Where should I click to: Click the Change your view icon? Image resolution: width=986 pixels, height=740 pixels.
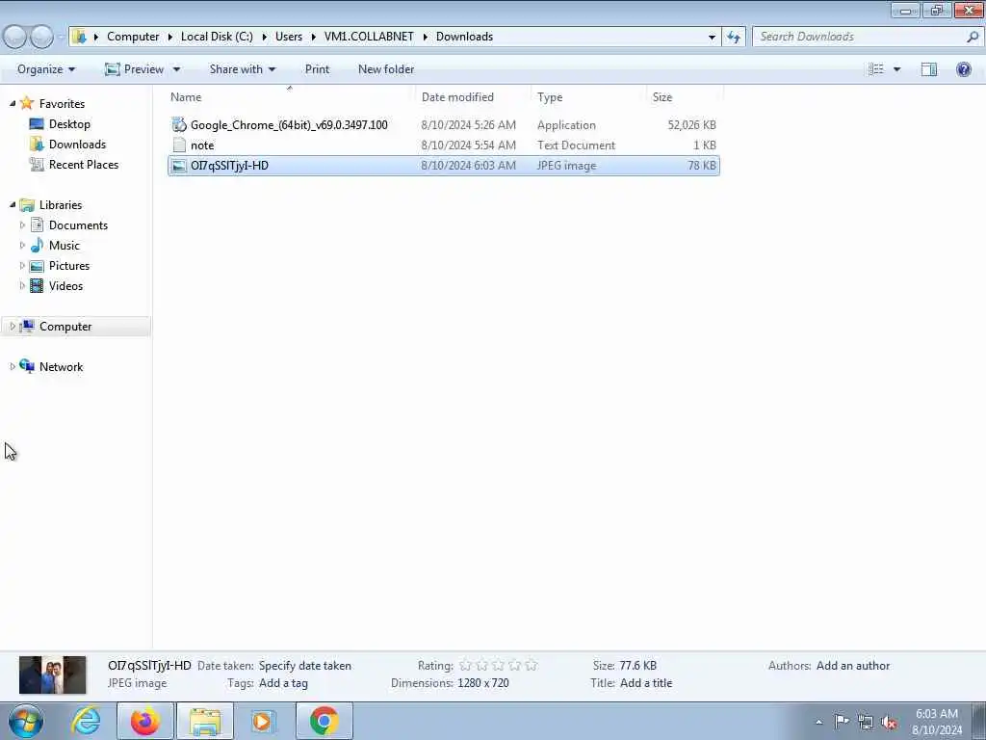point(876,69)
